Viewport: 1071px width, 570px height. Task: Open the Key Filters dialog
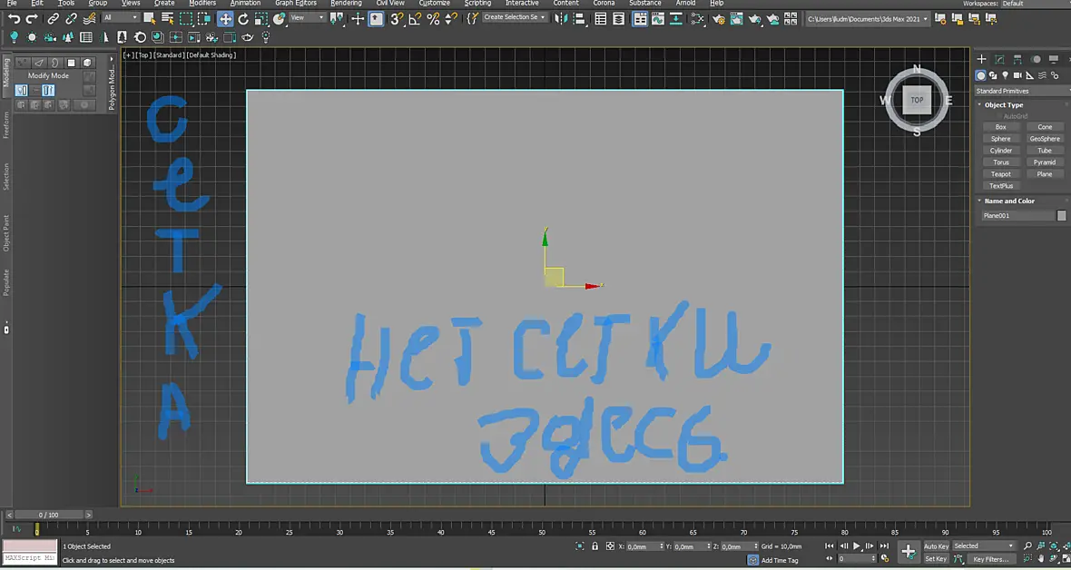(992, 559)
